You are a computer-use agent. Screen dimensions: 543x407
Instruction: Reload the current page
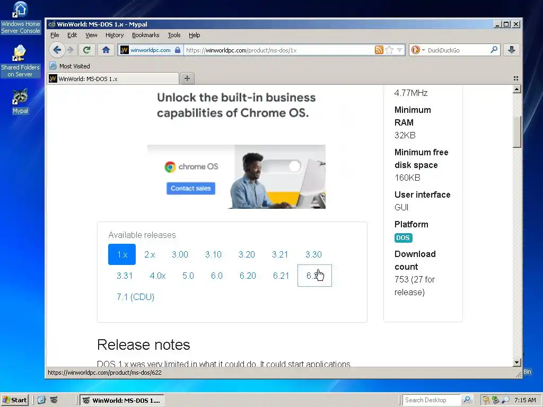click(x=87, y=50)
